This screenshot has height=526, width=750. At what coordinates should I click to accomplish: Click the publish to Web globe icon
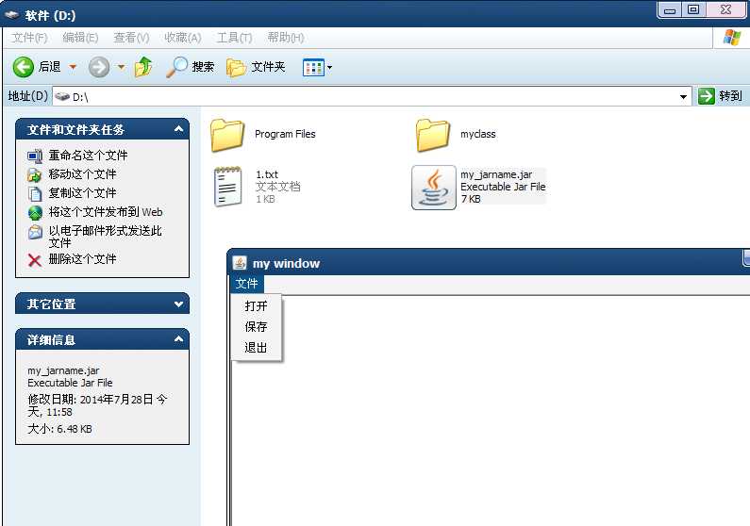pos(35,213)
